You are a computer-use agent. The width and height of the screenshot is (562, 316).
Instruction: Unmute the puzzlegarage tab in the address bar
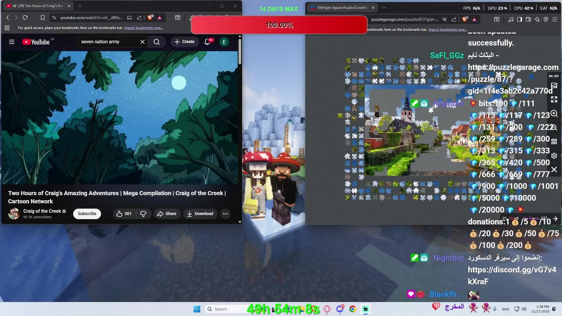tap(444, 19)
